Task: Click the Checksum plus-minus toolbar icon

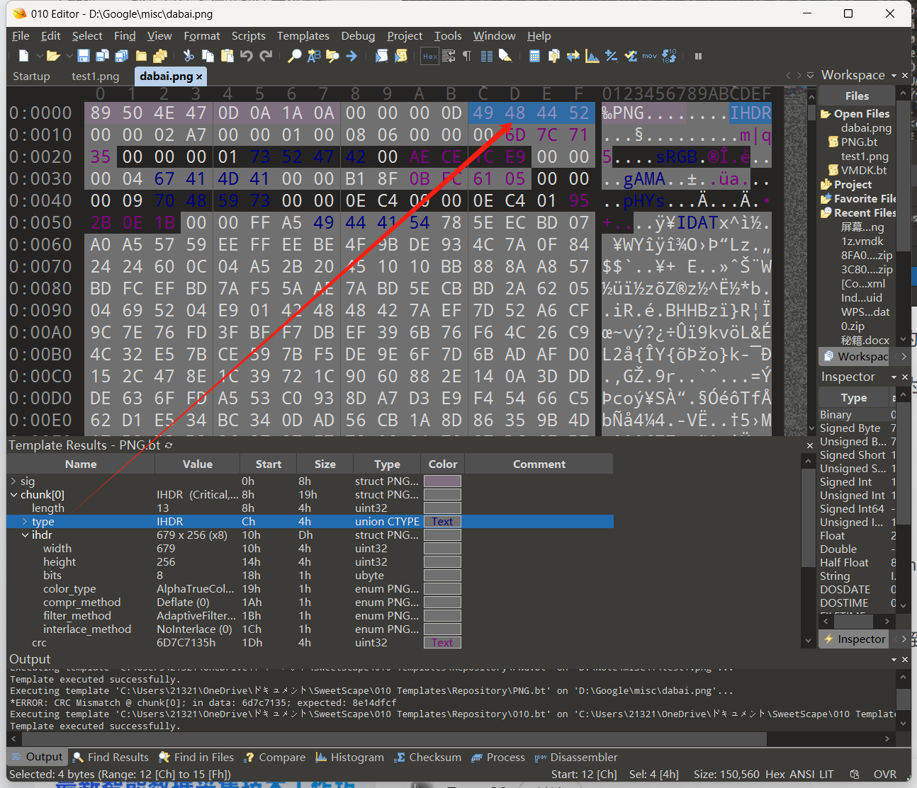Action: 612,56
